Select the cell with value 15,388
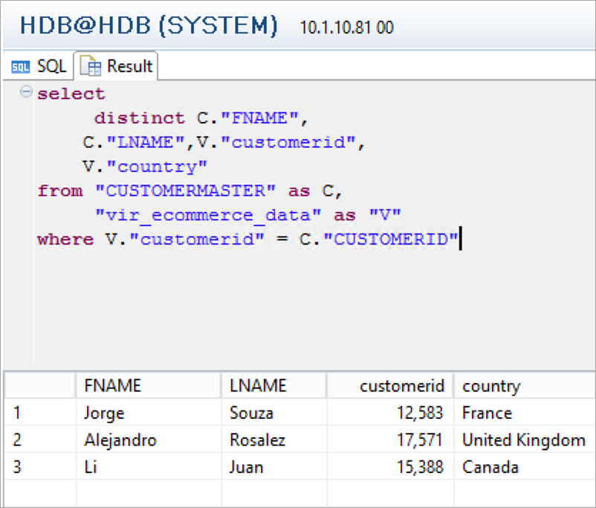The width and height of the screenshot is (596, 508). click(390, 467)
